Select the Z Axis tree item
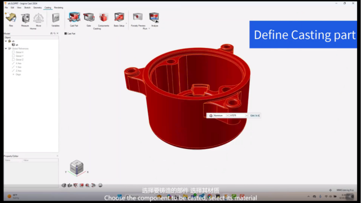The width and height of the screenshot is (361, 203). [19, 70]
